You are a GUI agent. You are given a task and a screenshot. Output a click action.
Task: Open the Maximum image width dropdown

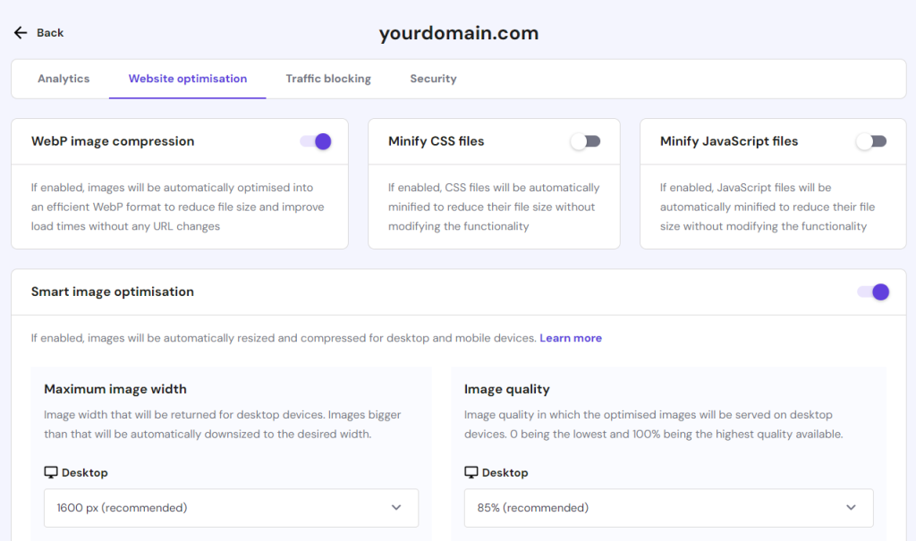(x=231, y=507)
